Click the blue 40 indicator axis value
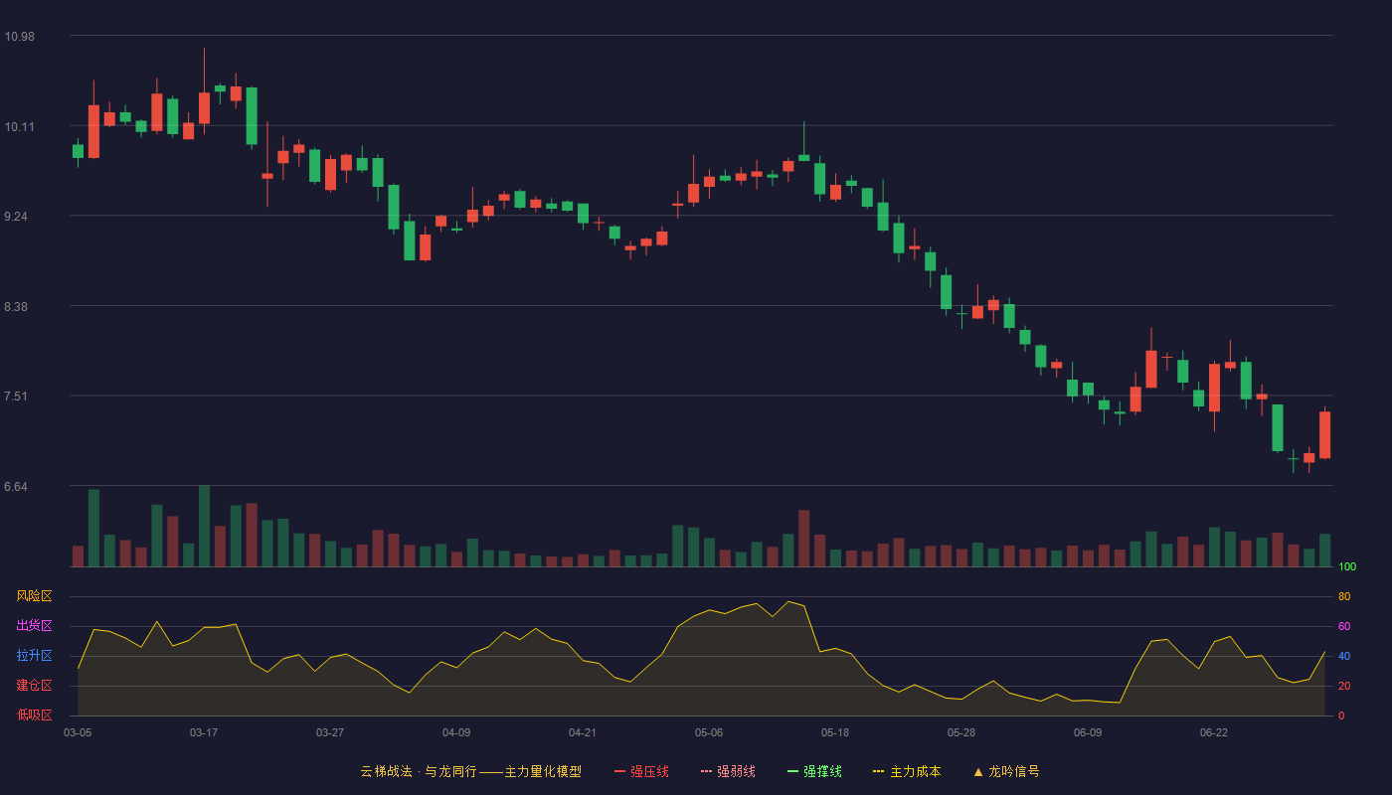This screenshot has width=1392, height=795. 1344,656
